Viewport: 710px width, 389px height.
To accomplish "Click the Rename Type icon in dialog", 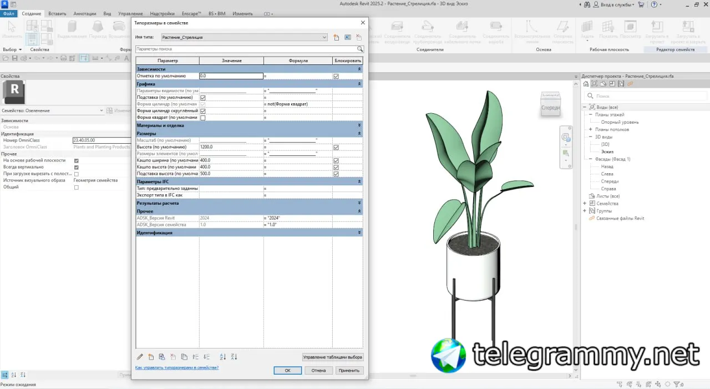I will pyautogui.click(x=348, y=38).
